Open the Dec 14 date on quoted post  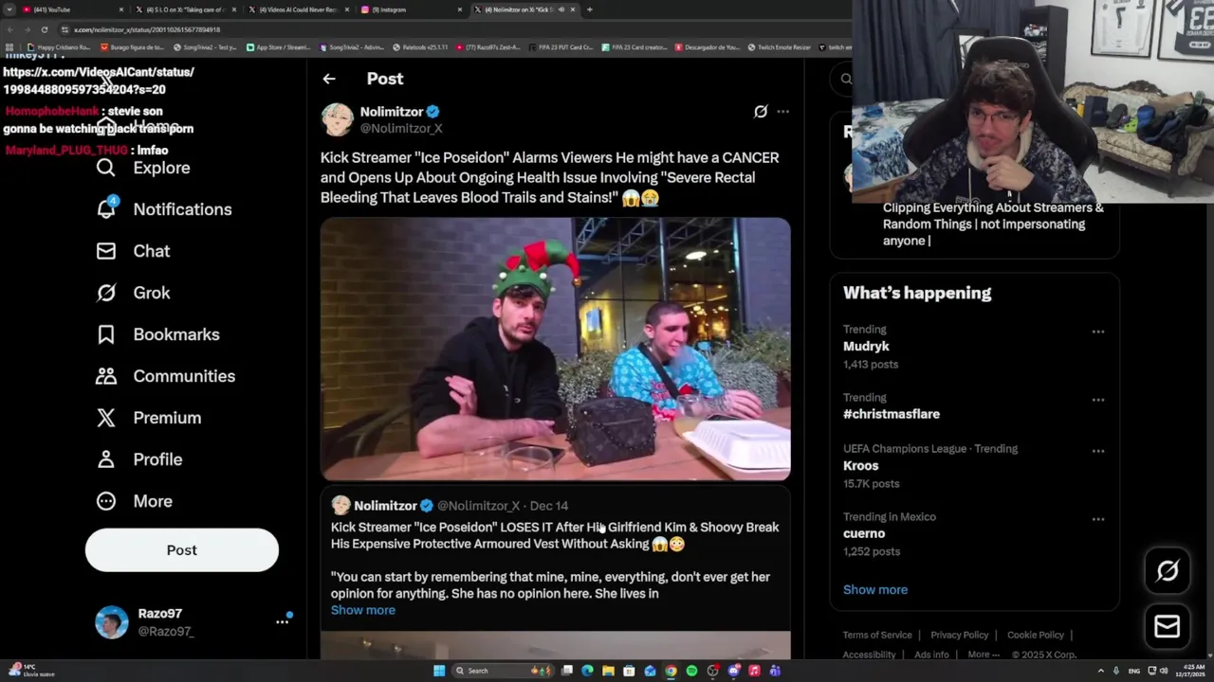549,506
